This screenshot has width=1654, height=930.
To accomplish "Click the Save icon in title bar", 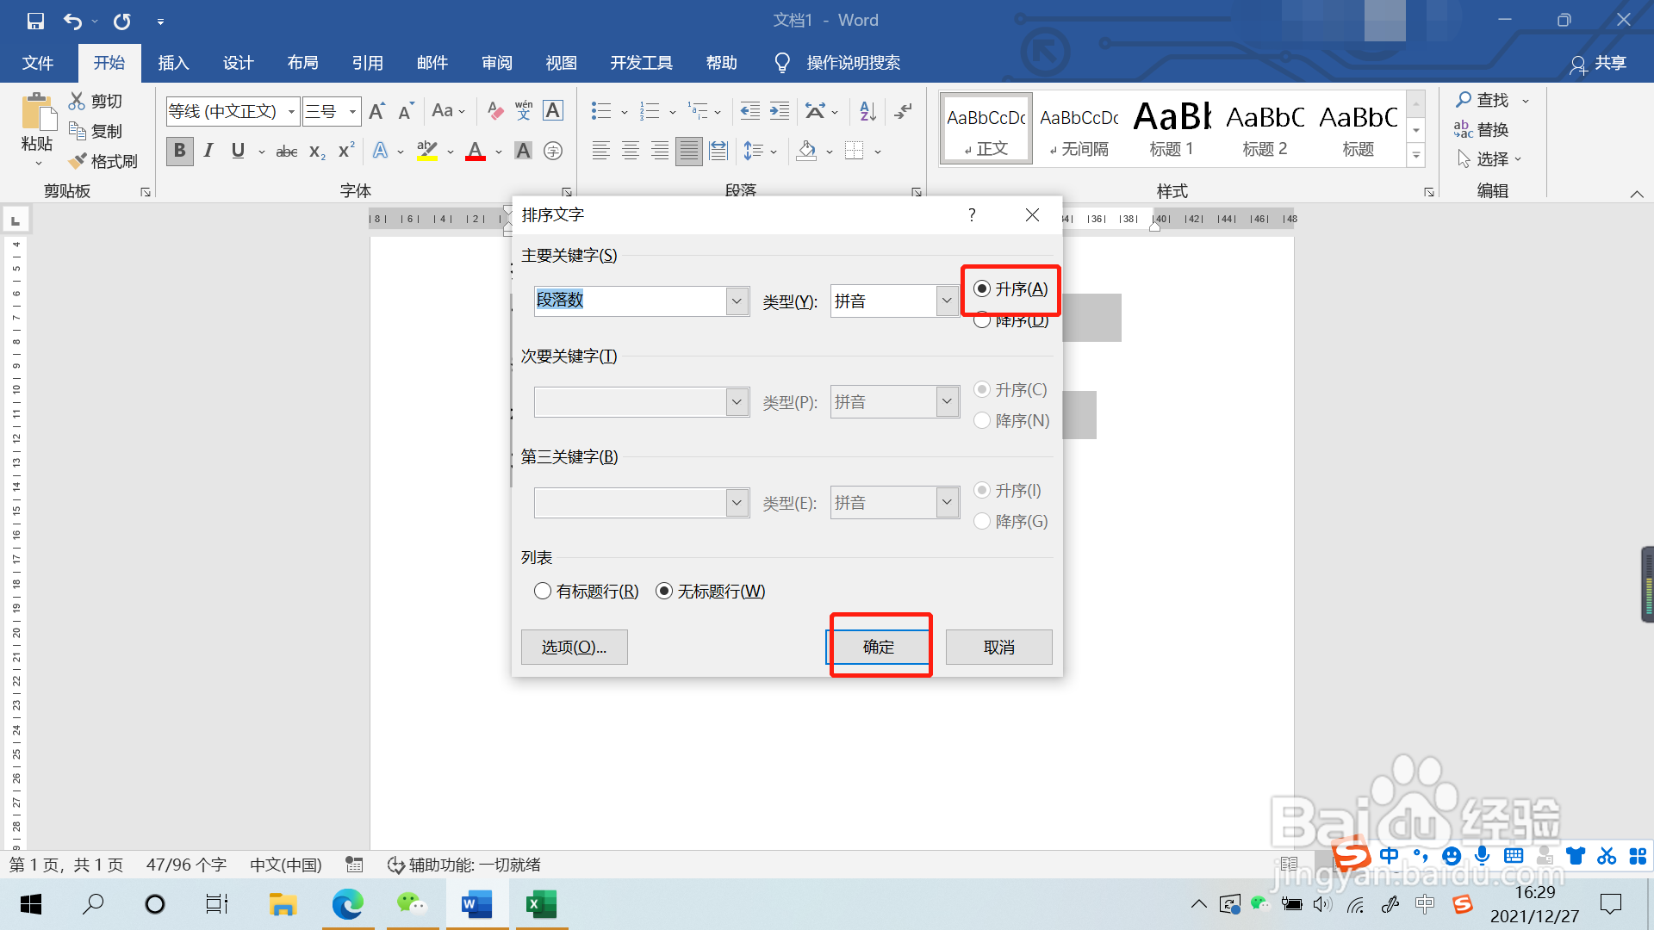I will point(35,21).
